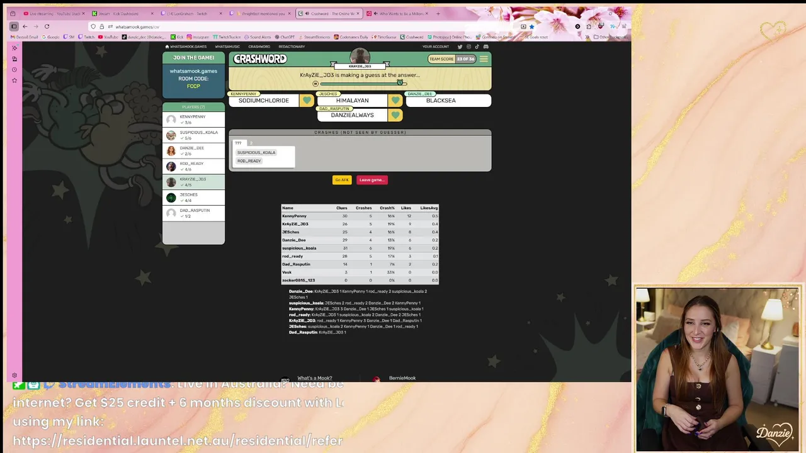Open the CRASHWORD nav item
Image resolution: width=806 pixels, height=453 pixels.
pyautogui.click(x=259, y=47)
